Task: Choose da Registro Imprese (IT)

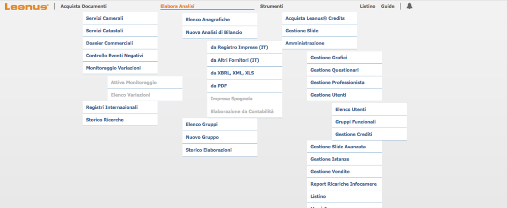Action: click(239, 48)
